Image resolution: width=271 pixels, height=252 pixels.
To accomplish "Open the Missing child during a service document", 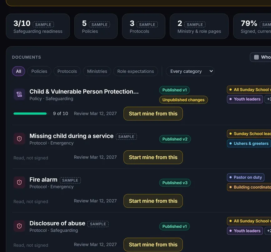I will coord(71,136).
